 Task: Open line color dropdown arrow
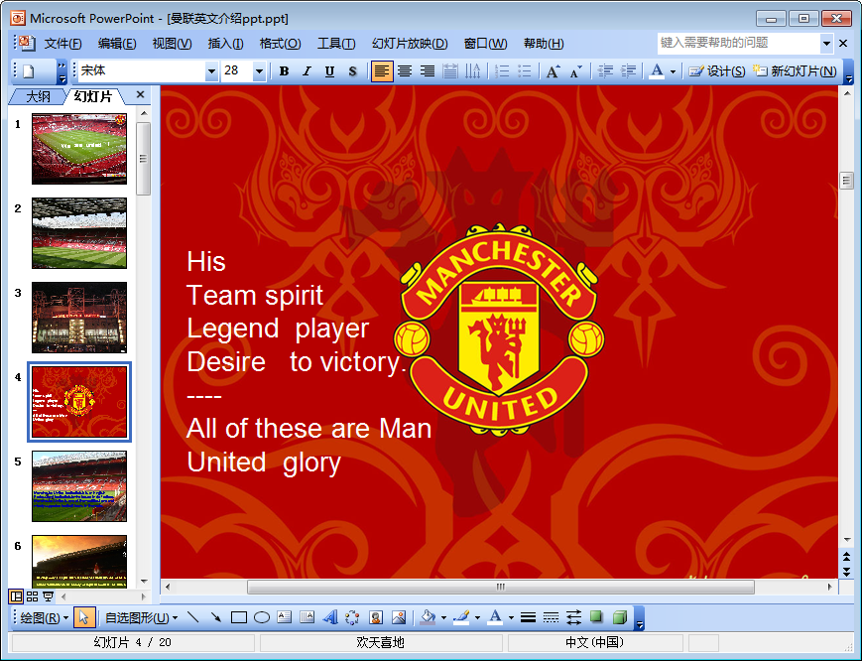pyautogui.click(x=477, y=617)
